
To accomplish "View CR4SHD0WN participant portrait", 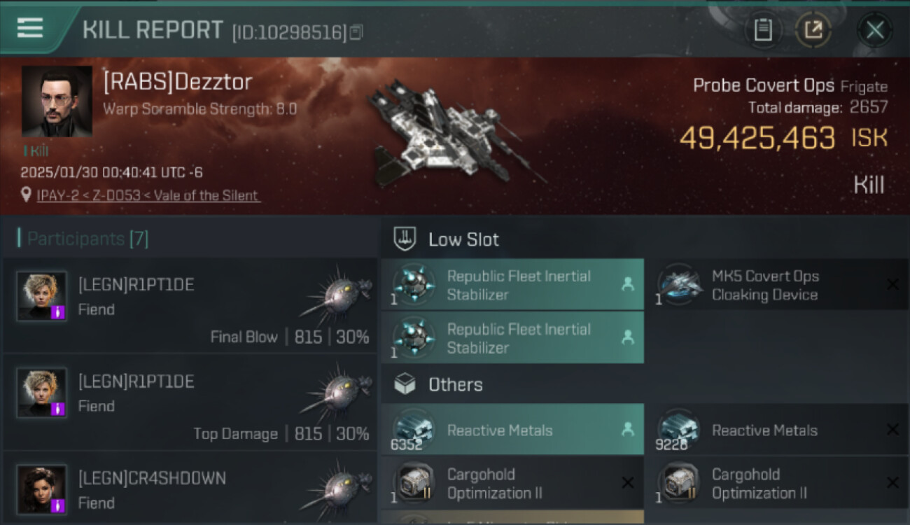I will click(x=42, y=489).
